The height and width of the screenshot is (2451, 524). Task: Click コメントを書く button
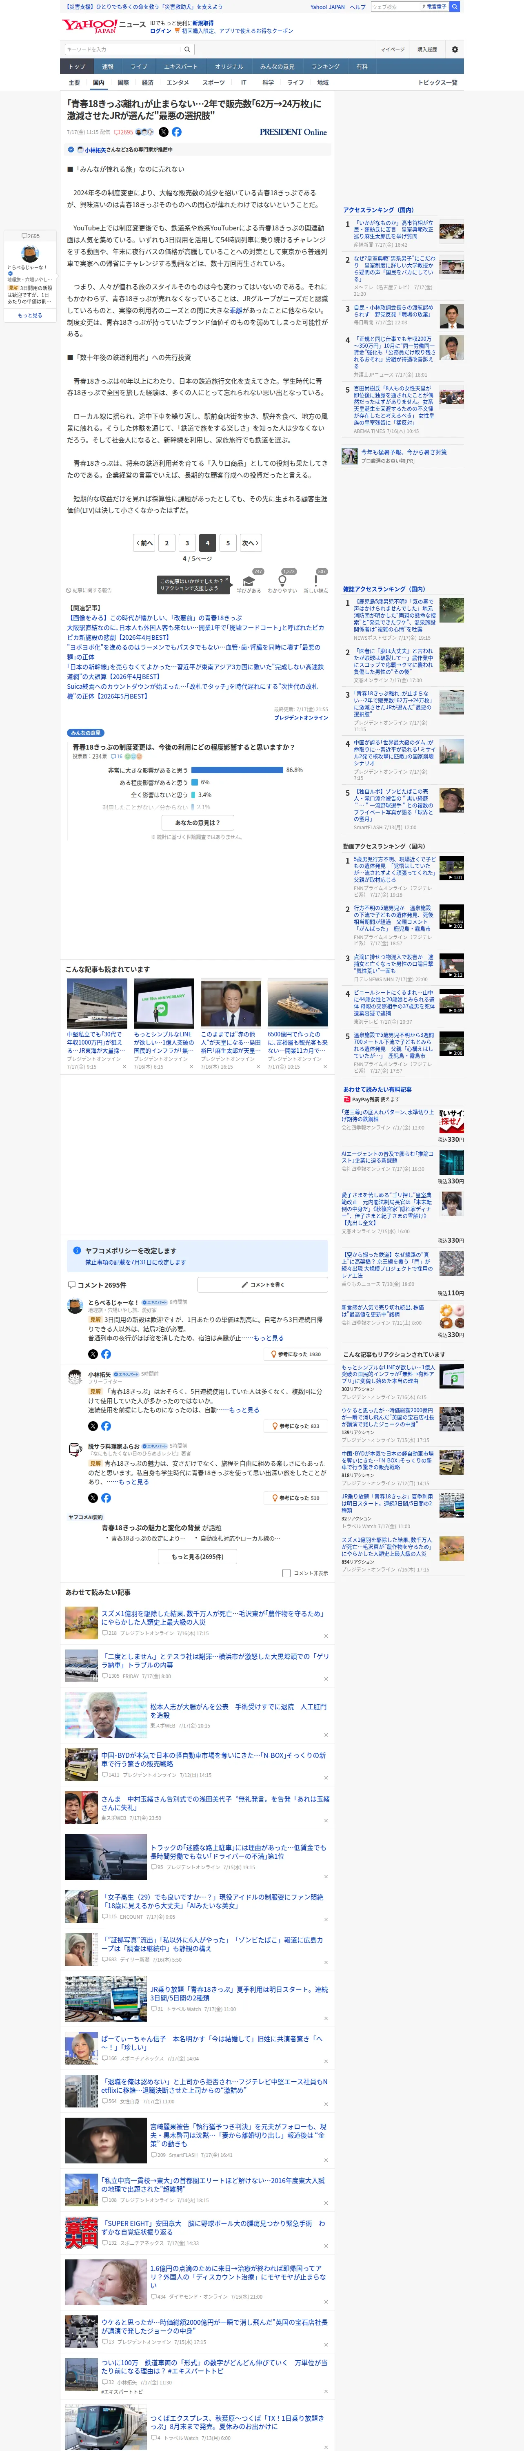(x=262, y=1284)
